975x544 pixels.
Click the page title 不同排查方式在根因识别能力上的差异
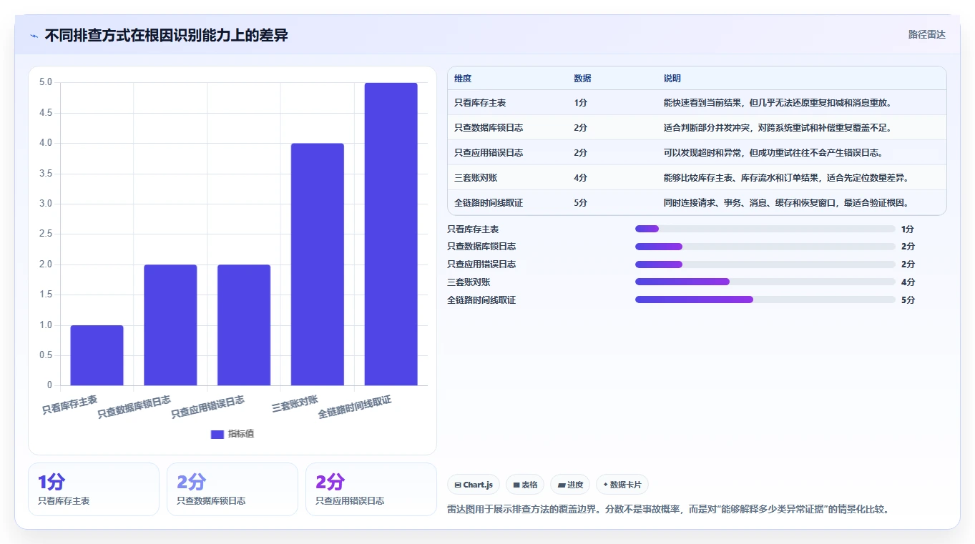pos(166,35)
